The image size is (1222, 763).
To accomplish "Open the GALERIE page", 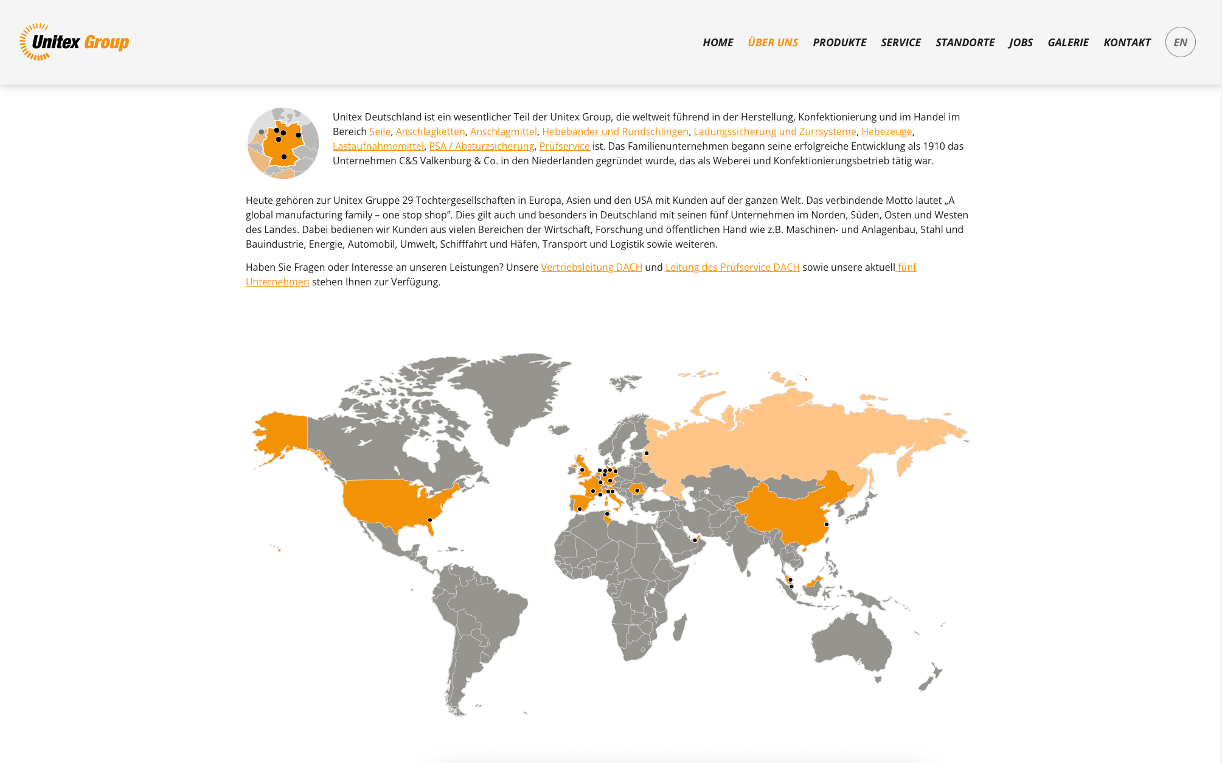I will (x=1068, y=43).
